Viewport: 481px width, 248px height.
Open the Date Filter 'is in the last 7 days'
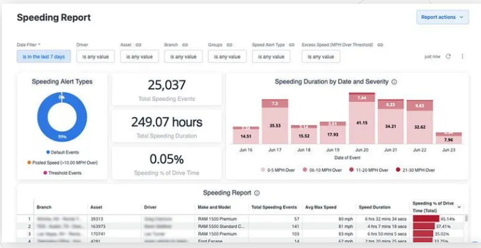[44, 56]
